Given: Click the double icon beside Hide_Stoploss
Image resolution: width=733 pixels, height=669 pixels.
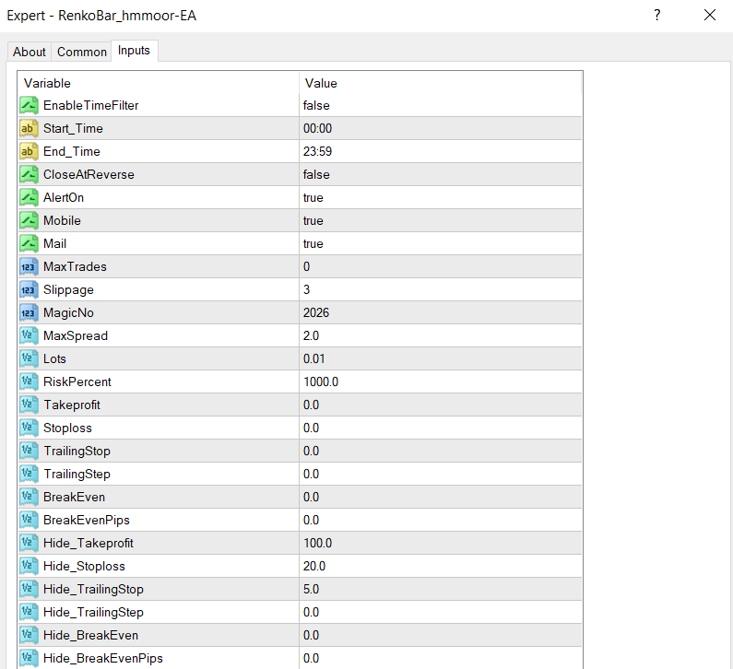Looking at the screenshot, I should tap(29, 566).
